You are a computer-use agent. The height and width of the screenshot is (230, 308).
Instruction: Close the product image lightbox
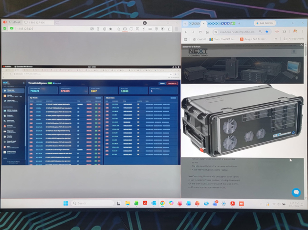(302, 45)
